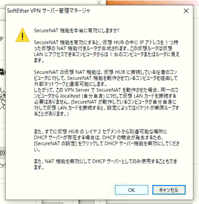The image size is (199, 204).
Task: Click paragraph starting SecureNAT の仮想 NAT 機能は
Action: point(106,78)
